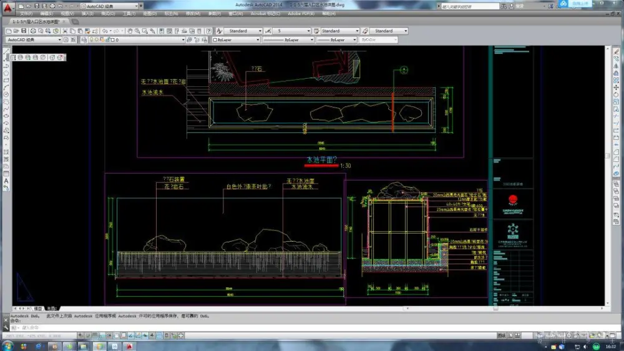
Task: Click the 1-1-5 drawing file tab
Action: tap(35, 22)
